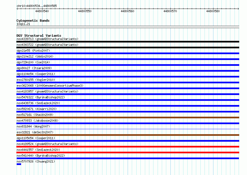Screen dimensions: 247x175
Task: Click ruler position 44800580
Action: [x=213, y=11]
